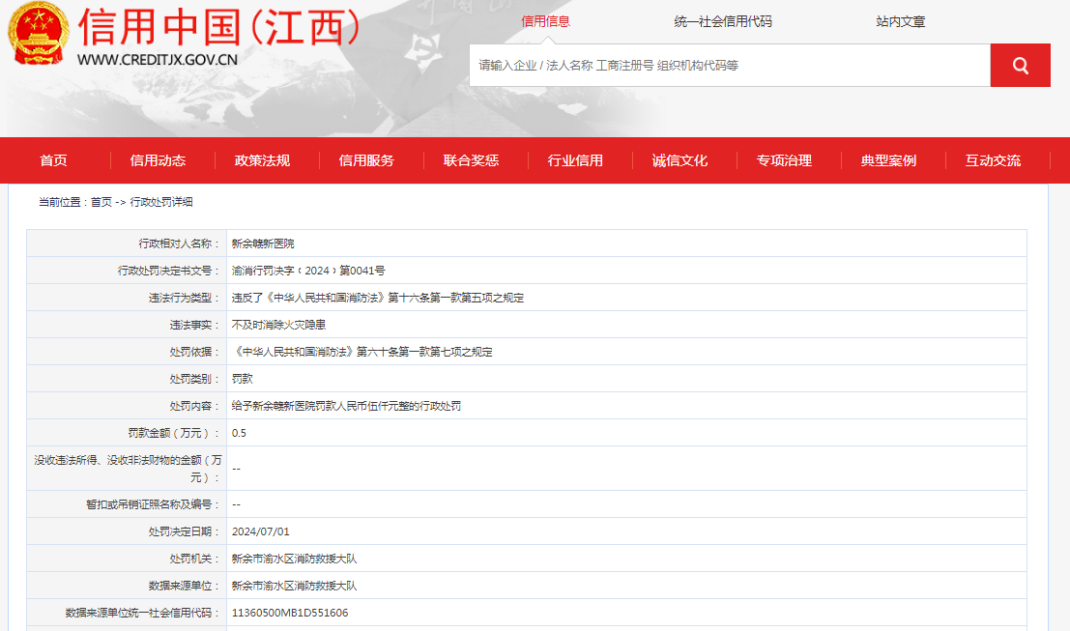Open the 行业信用 menu

[x=575, y=160]
